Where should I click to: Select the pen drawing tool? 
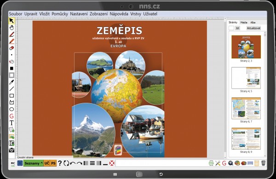(x=11, y=34)
